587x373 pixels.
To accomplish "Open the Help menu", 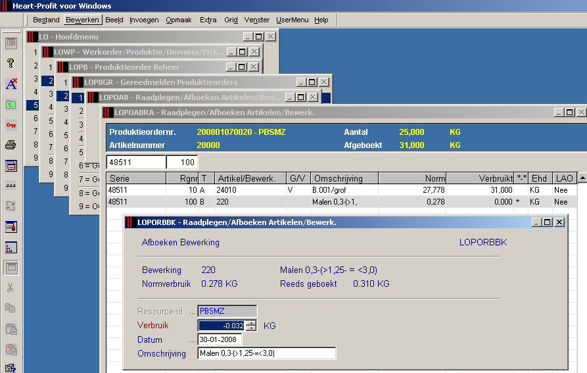I will pyautogui.click(x=321, y=20).
